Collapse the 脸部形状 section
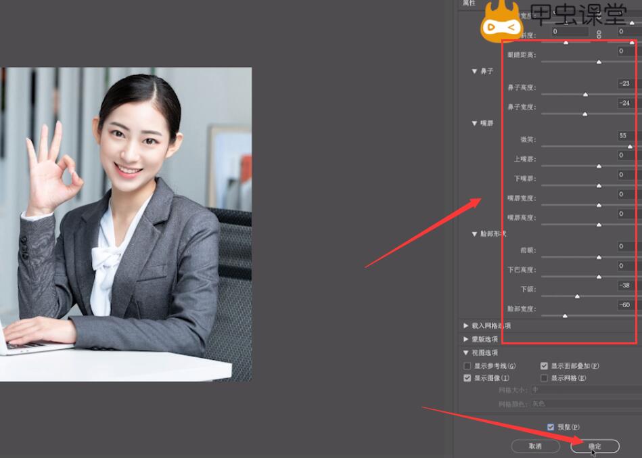 [x=475, y=234]
